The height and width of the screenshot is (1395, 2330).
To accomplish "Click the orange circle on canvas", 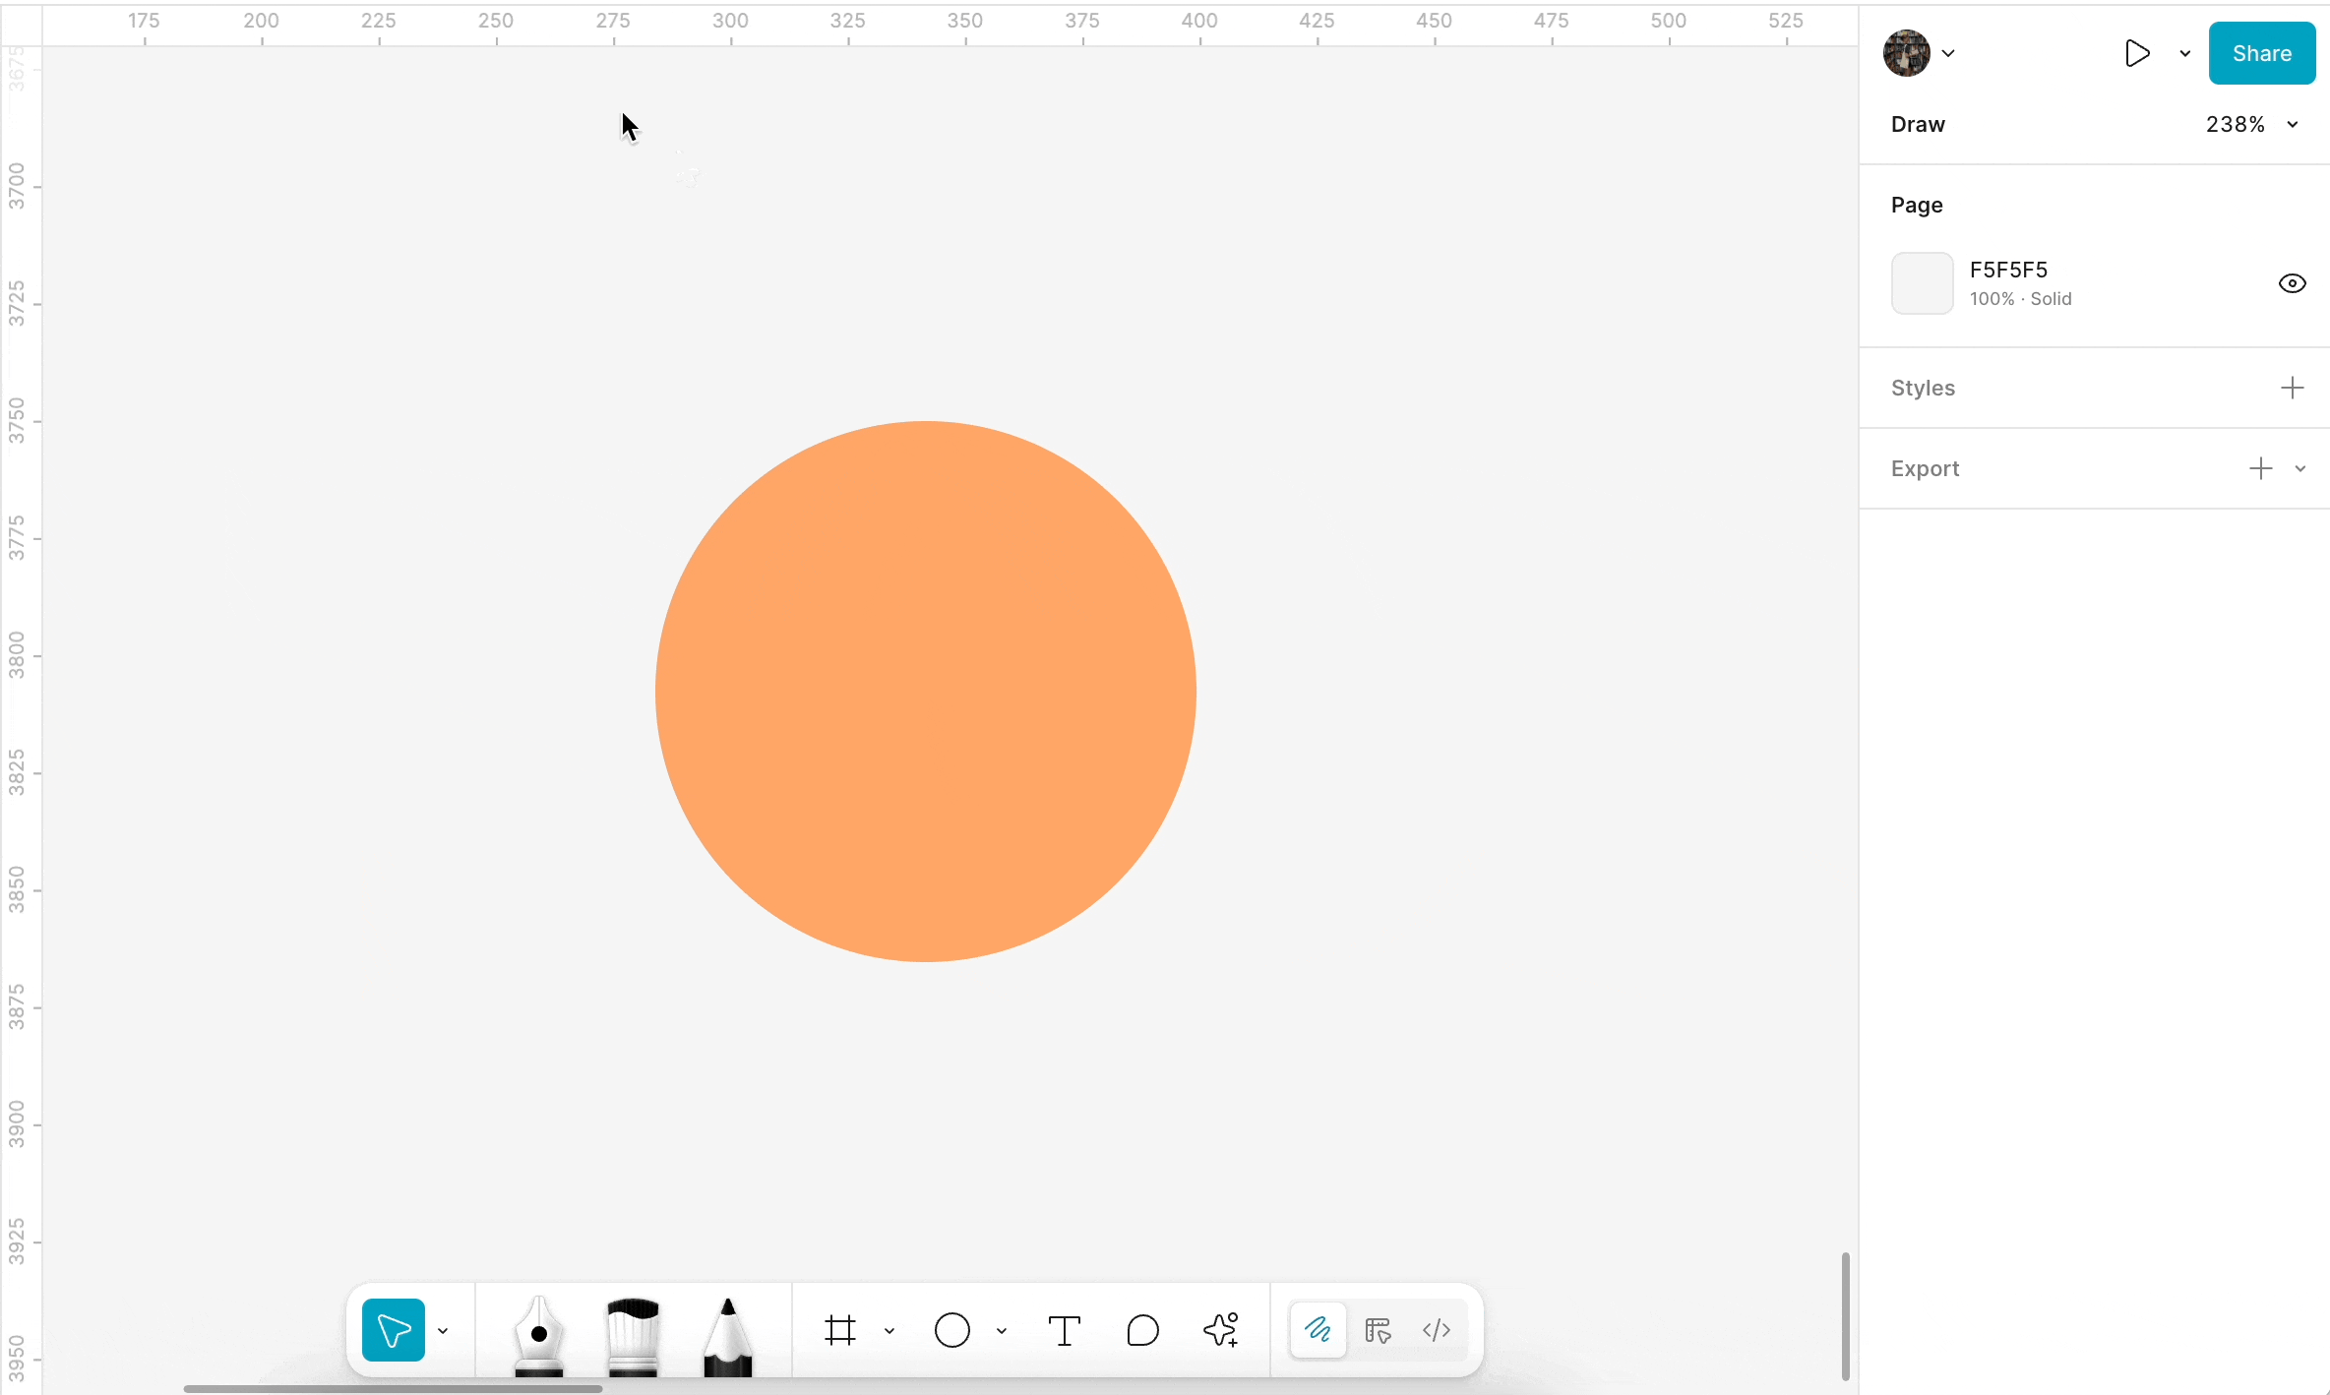I will pyautogui.click(x=925, y=691).
